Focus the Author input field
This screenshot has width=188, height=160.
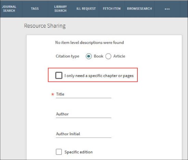(x=83, y=114)
